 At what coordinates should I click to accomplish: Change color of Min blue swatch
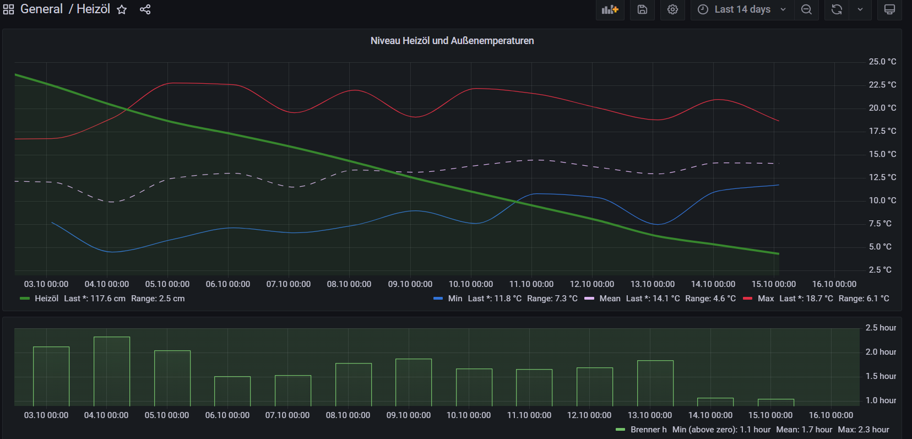tap(438, 299)
